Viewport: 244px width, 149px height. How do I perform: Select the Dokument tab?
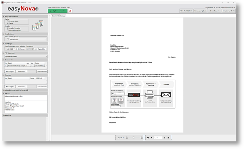pos(55,16)
